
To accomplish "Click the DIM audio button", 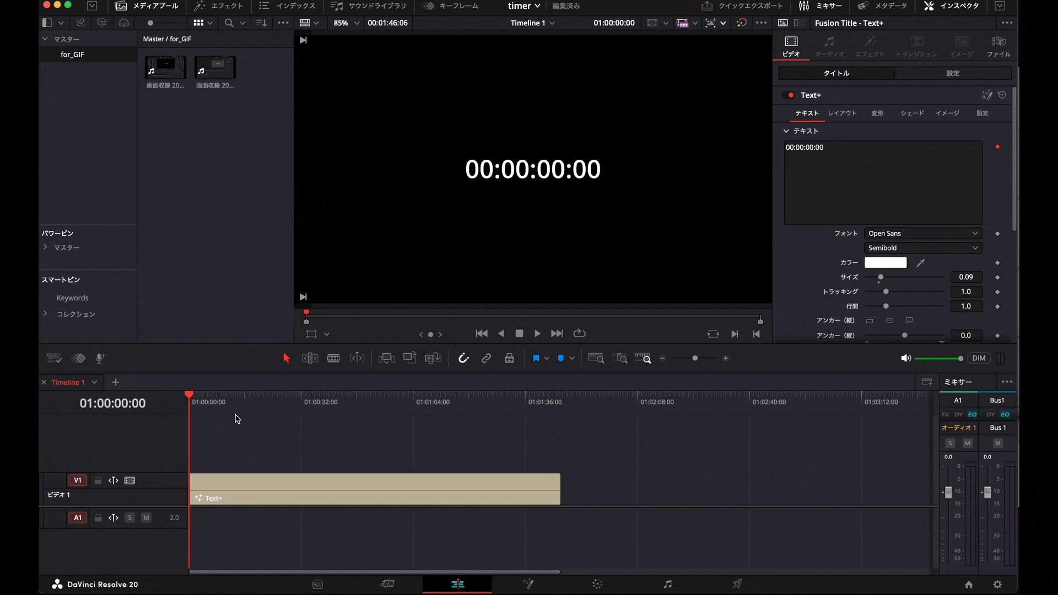I will tap(979, 358).
